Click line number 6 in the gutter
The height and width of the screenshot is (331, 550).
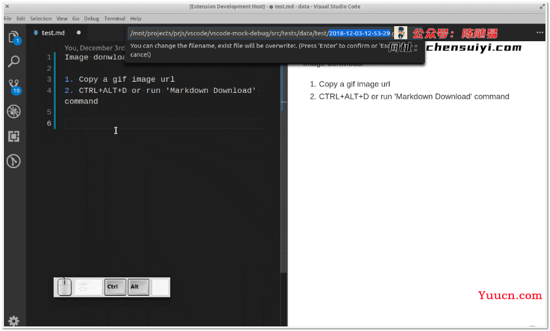click(49, 123)
